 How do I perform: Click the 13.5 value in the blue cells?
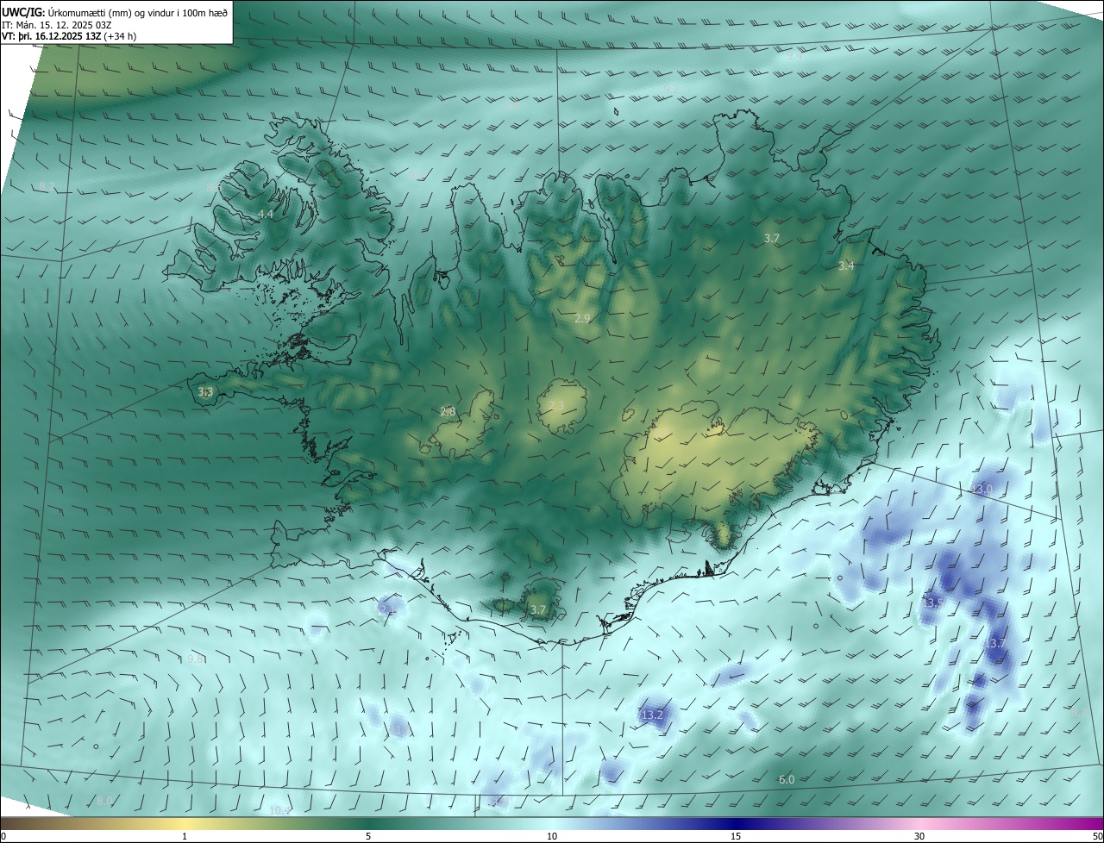tap(933, 603)
